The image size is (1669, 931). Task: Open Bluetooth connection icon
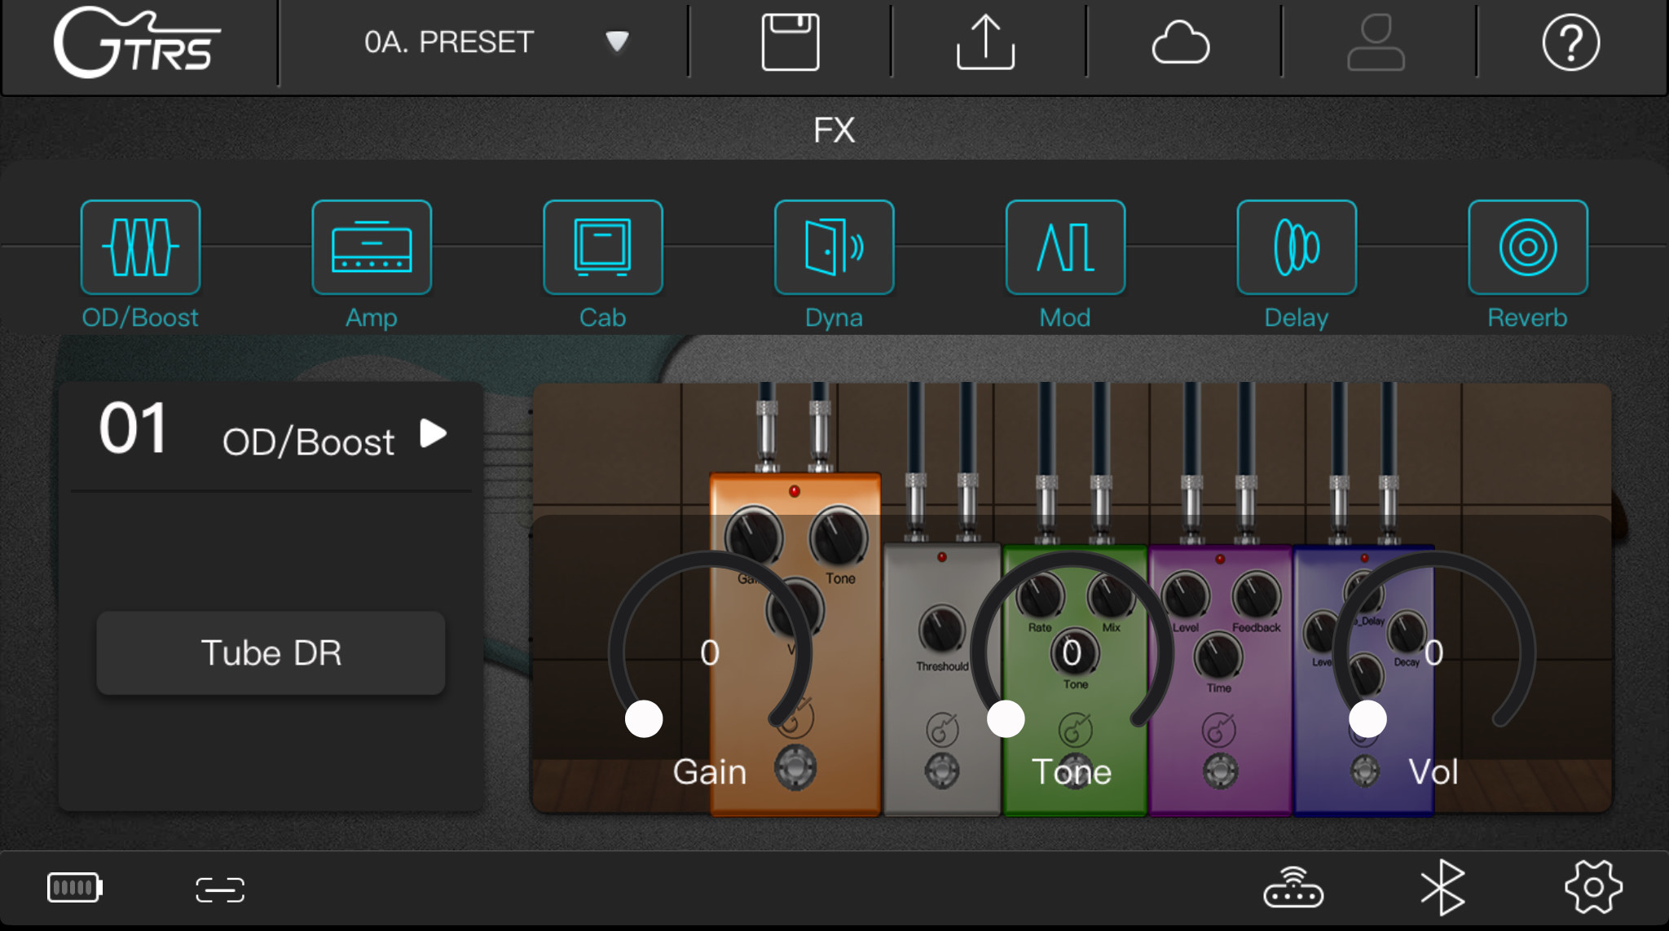[1442, 888]
